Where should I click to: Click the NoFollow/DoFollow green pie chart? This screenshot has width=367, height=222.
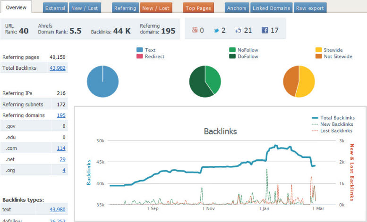tap(205, 81)
